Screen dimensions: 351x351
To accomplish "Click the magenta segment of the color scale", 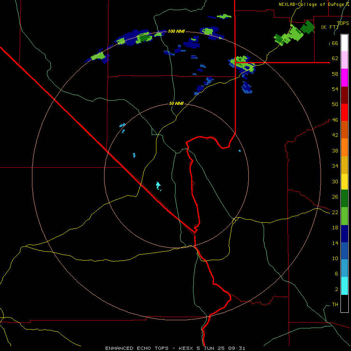I will 344,78.
